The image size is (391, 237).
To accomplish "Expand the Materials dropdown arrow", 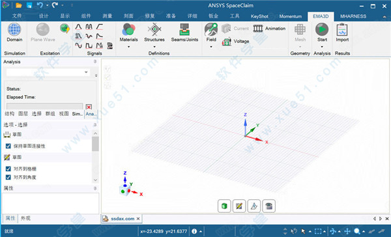I will (x=128, y=47).
